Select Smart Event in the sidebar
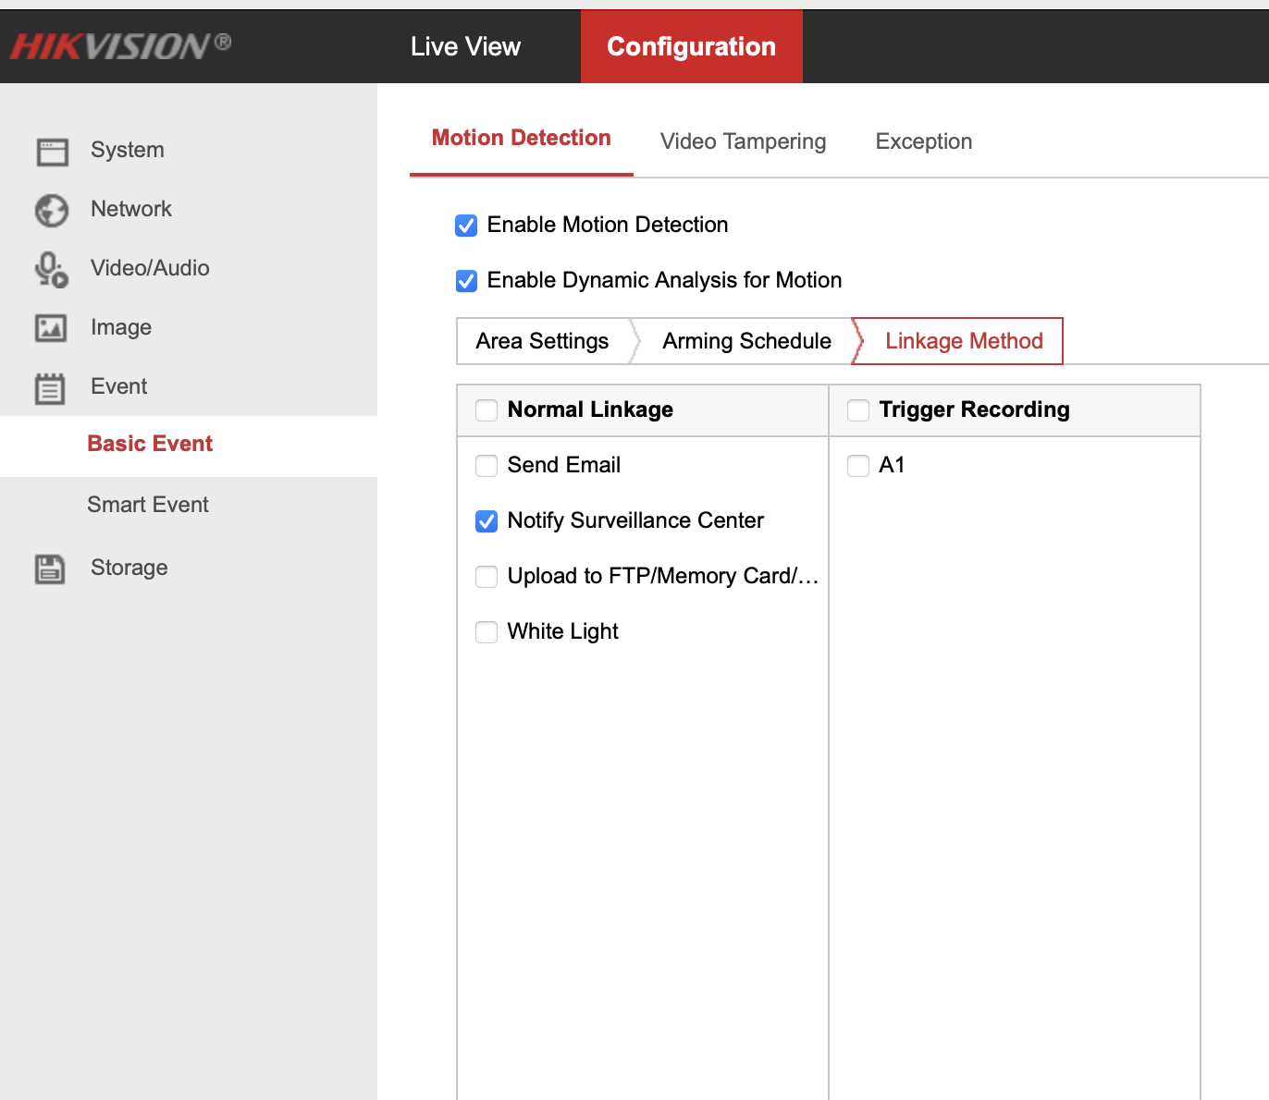 tap(148, 505)
